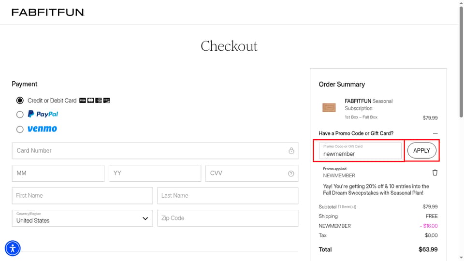
Task: Focus the Zip Code field
Action: pyautogui.click(x=228, y=218)
